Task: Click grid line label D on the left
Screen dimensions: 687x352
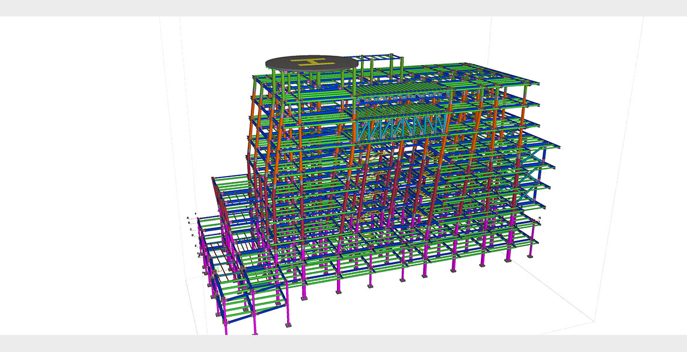Action: (x=193, y=235)
